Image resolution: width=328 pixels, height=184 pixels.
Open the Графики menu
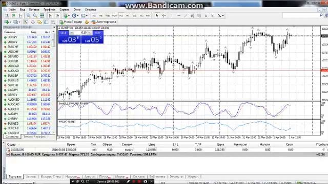[49, 10]
